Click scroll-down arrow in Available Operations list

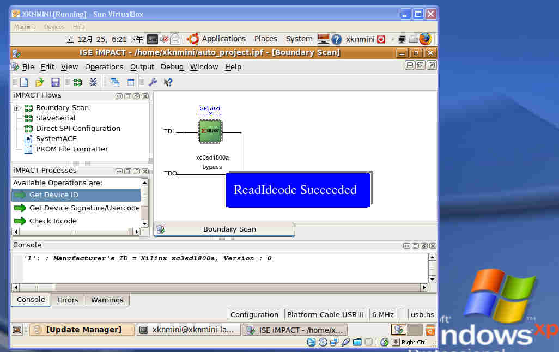(145, 223)
